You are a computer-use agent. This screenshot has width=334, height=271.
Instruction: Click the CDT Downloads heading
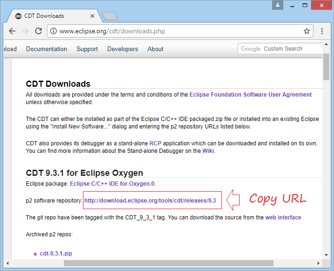(58, 83)
